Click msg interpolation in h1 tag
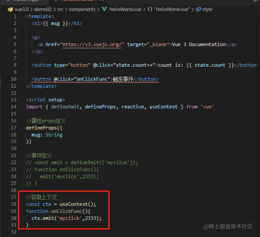Screen dimensions: 260x237 (x=55, y=23)
